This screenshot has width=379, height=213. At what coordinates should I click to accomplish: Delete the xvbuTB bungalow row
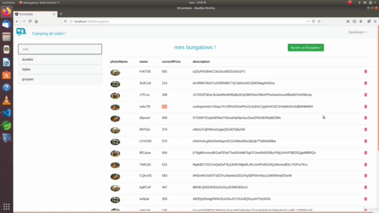[365, 106]
